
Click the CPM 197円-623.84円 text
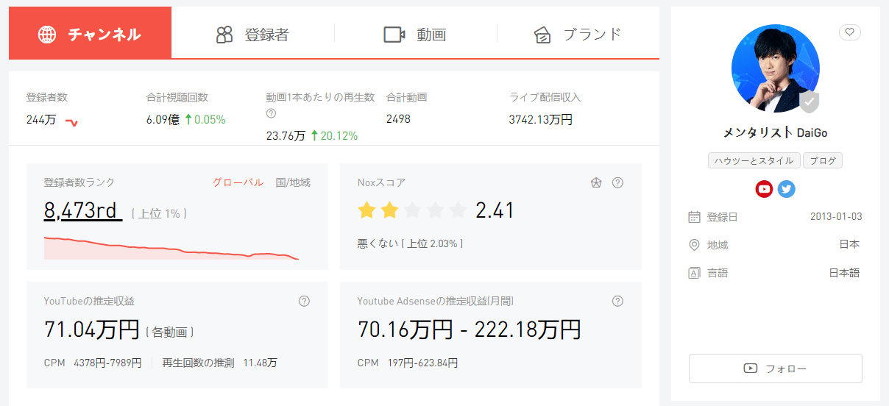point(408,363)
